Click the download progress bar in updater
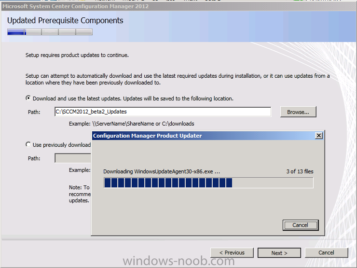Image resolution: width=357 pixels, height=268 pixels. (x=208, y=183)
